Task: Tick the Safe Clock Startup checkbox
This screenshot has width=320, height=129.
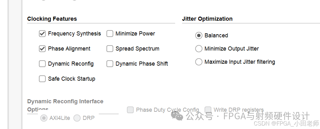Action: coord(42,79)
